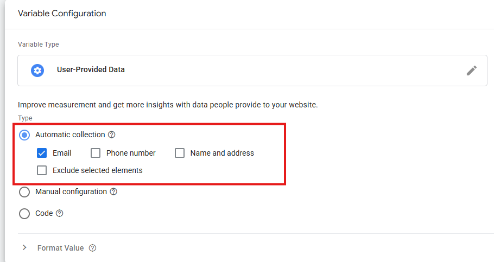The image size is (494, 262).
Task: Click the blue gear User-Provided Data icon
Action: (x=37, y=70)
